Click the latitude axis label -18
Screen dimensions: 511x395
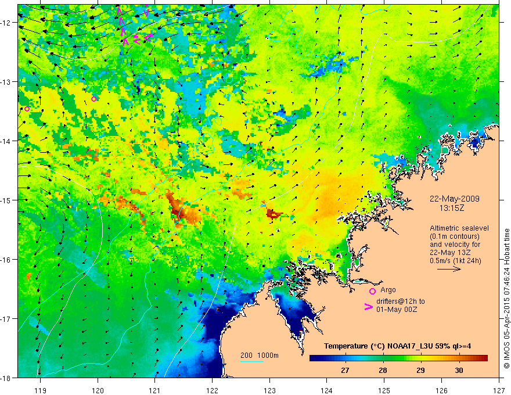(x=6, y=378)
